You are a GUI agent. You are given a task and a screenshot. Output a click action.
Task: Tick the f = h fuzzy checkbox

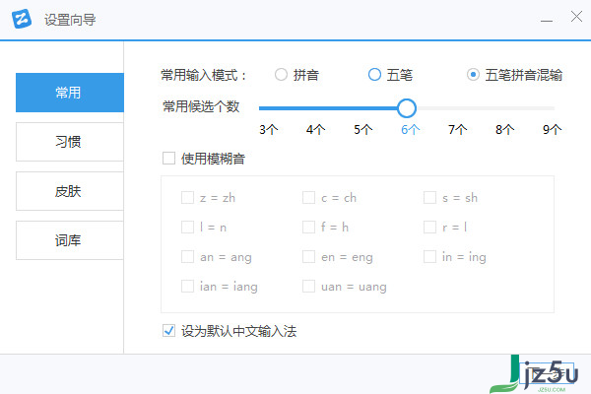pos(308,228)
